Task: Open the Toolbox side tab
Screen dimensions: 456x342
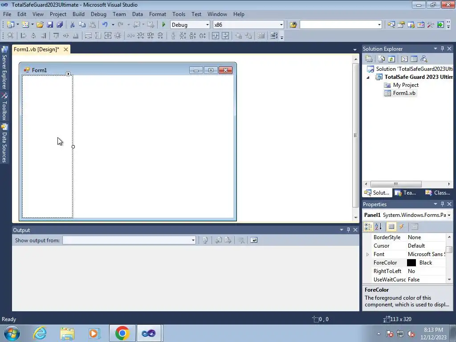Action: point(4,106)
